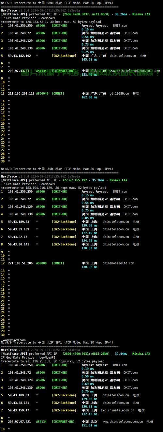Click the 'chinamobileltd.com' hostname

click(x=118, y=263)
